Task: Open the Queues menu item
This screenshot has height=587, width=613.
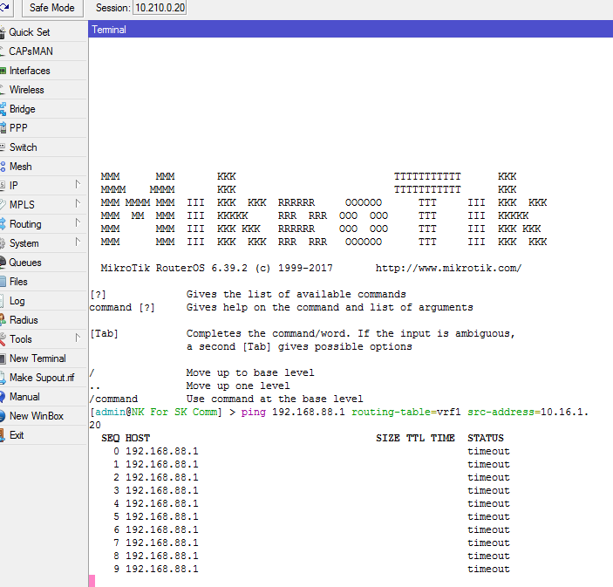Action: (x=43, y=263)
